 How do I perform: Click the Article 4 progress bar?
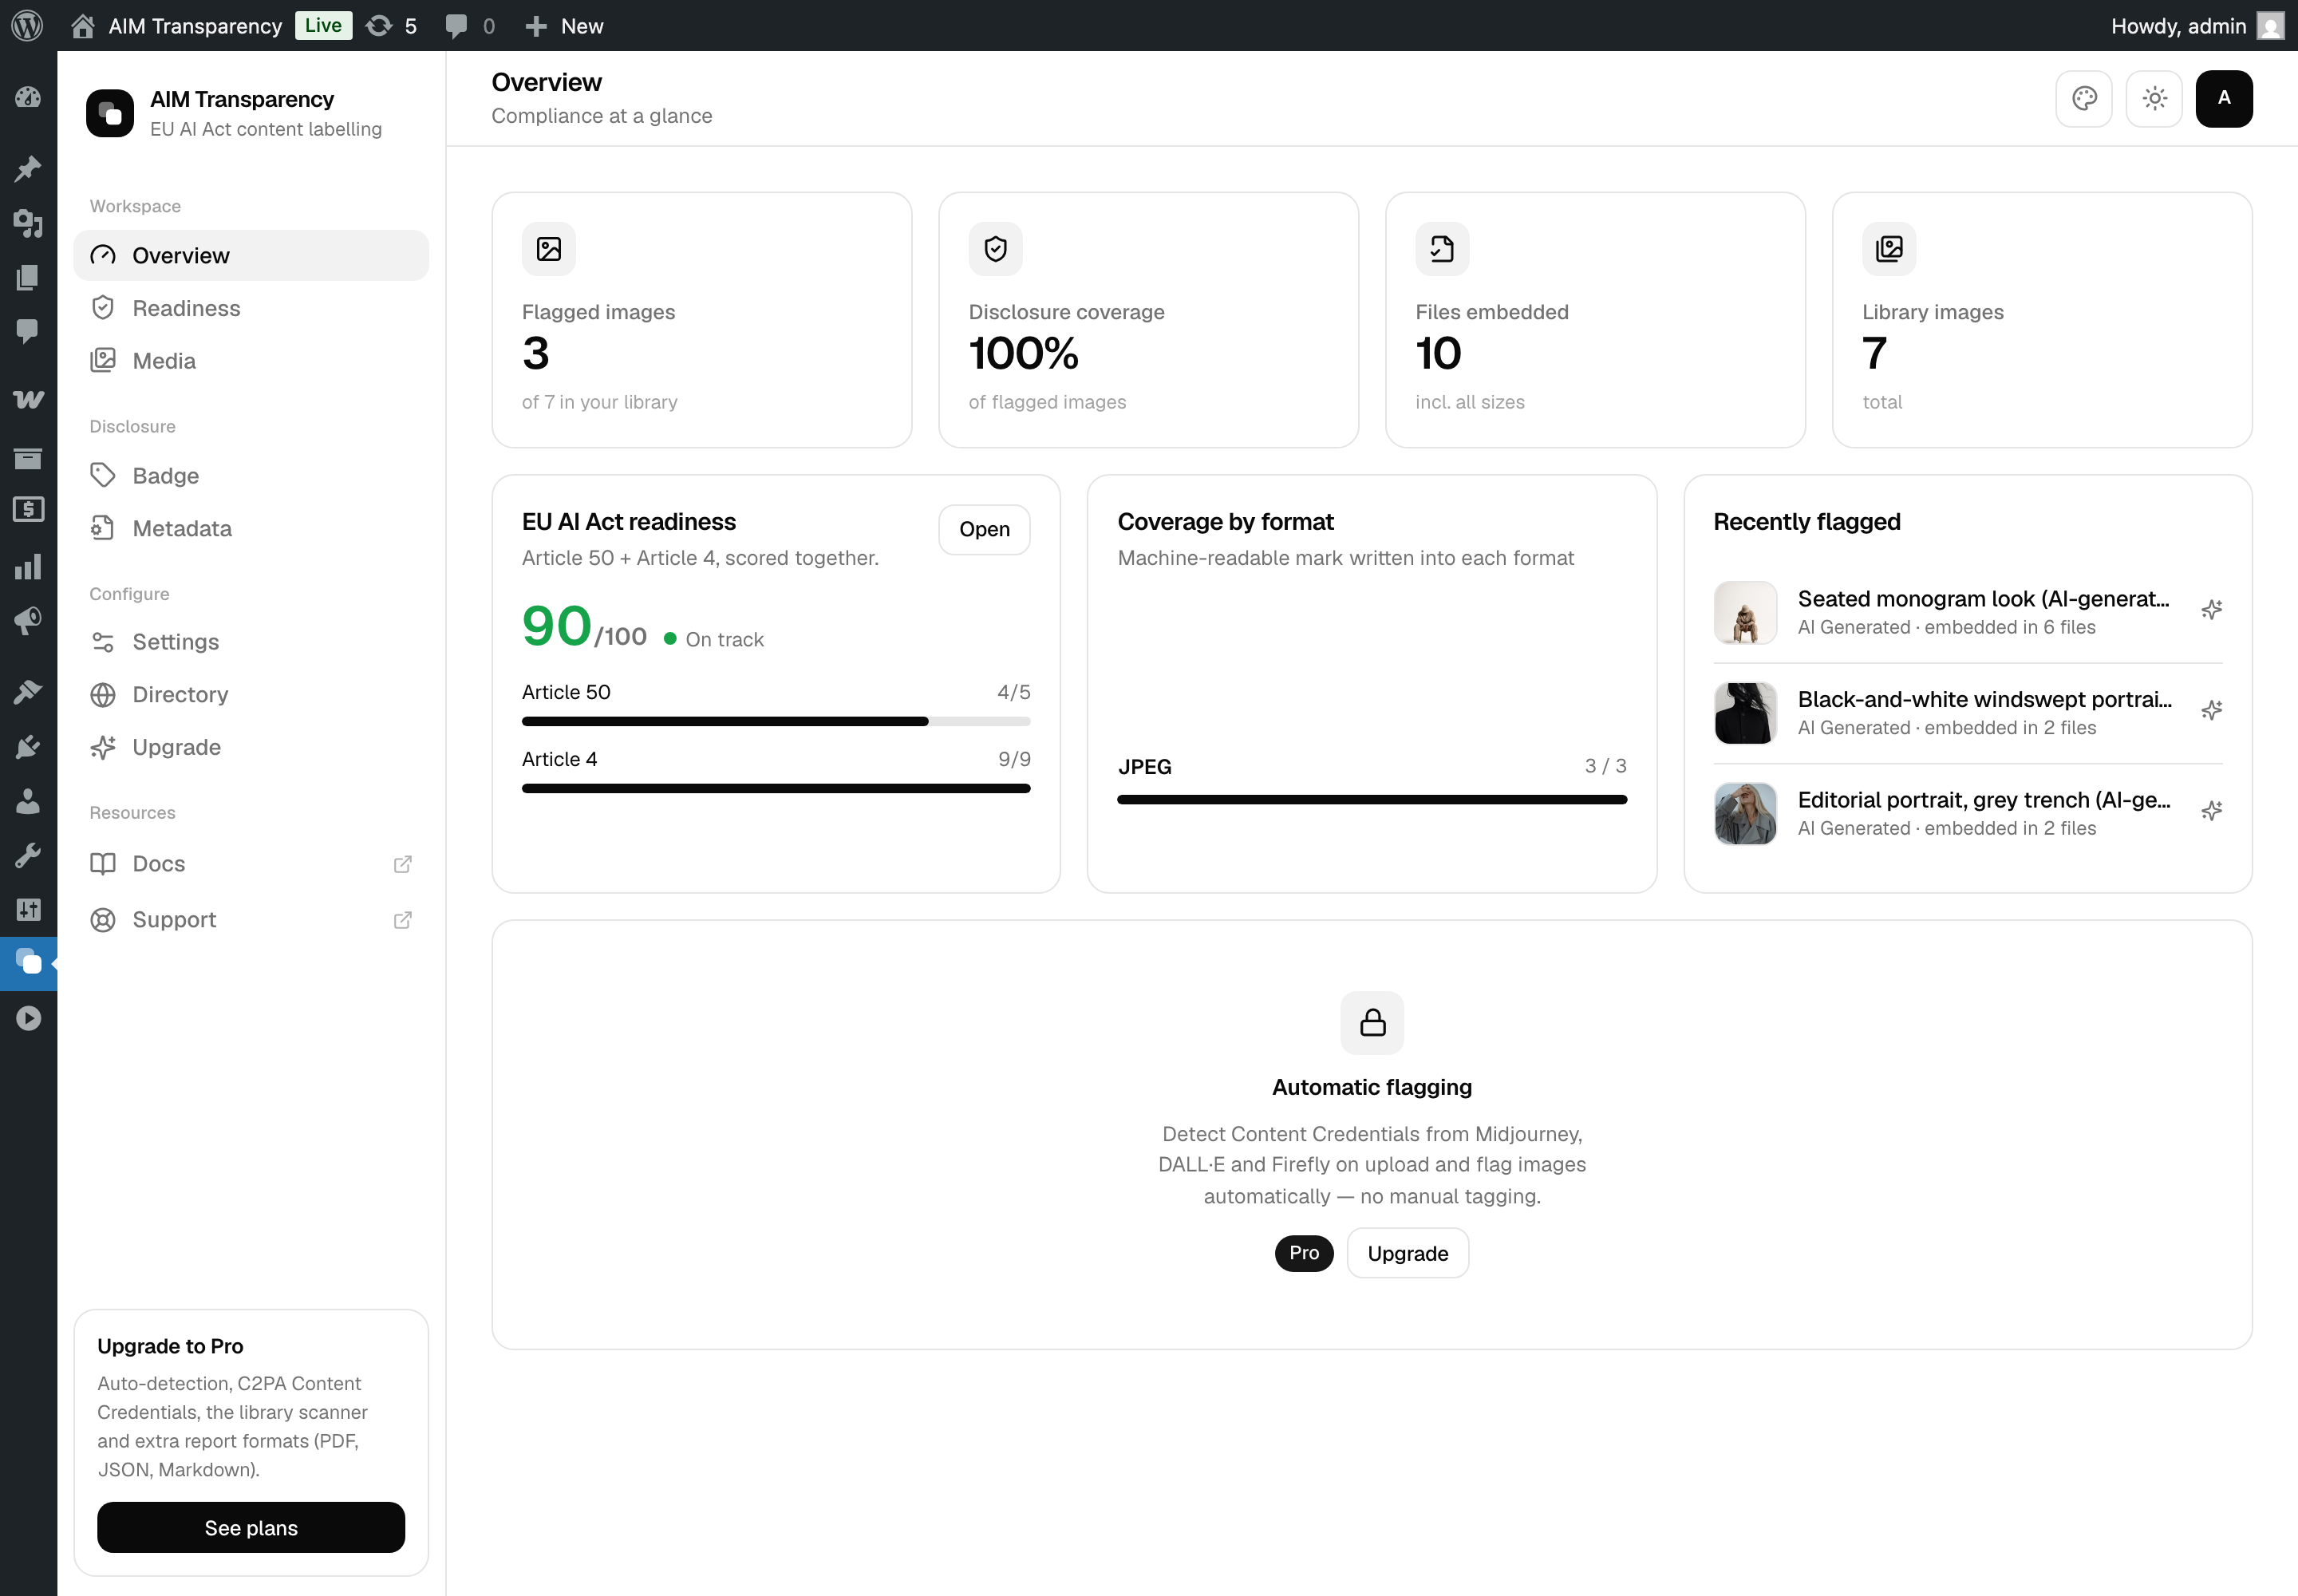tap(776, 788)
